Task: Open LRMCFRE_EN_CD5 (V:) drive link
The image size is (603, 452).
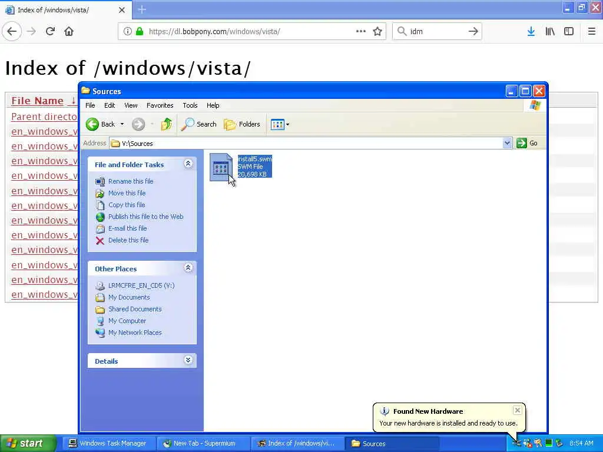Action: point(141,285)
